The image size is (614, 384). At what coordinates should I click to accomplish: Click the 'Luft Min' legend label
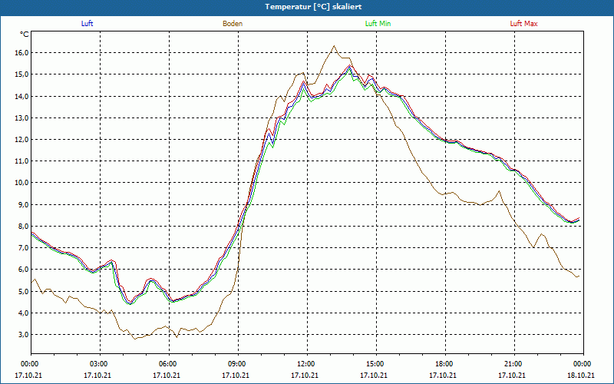pyautogui.click(x=378, y=24)
